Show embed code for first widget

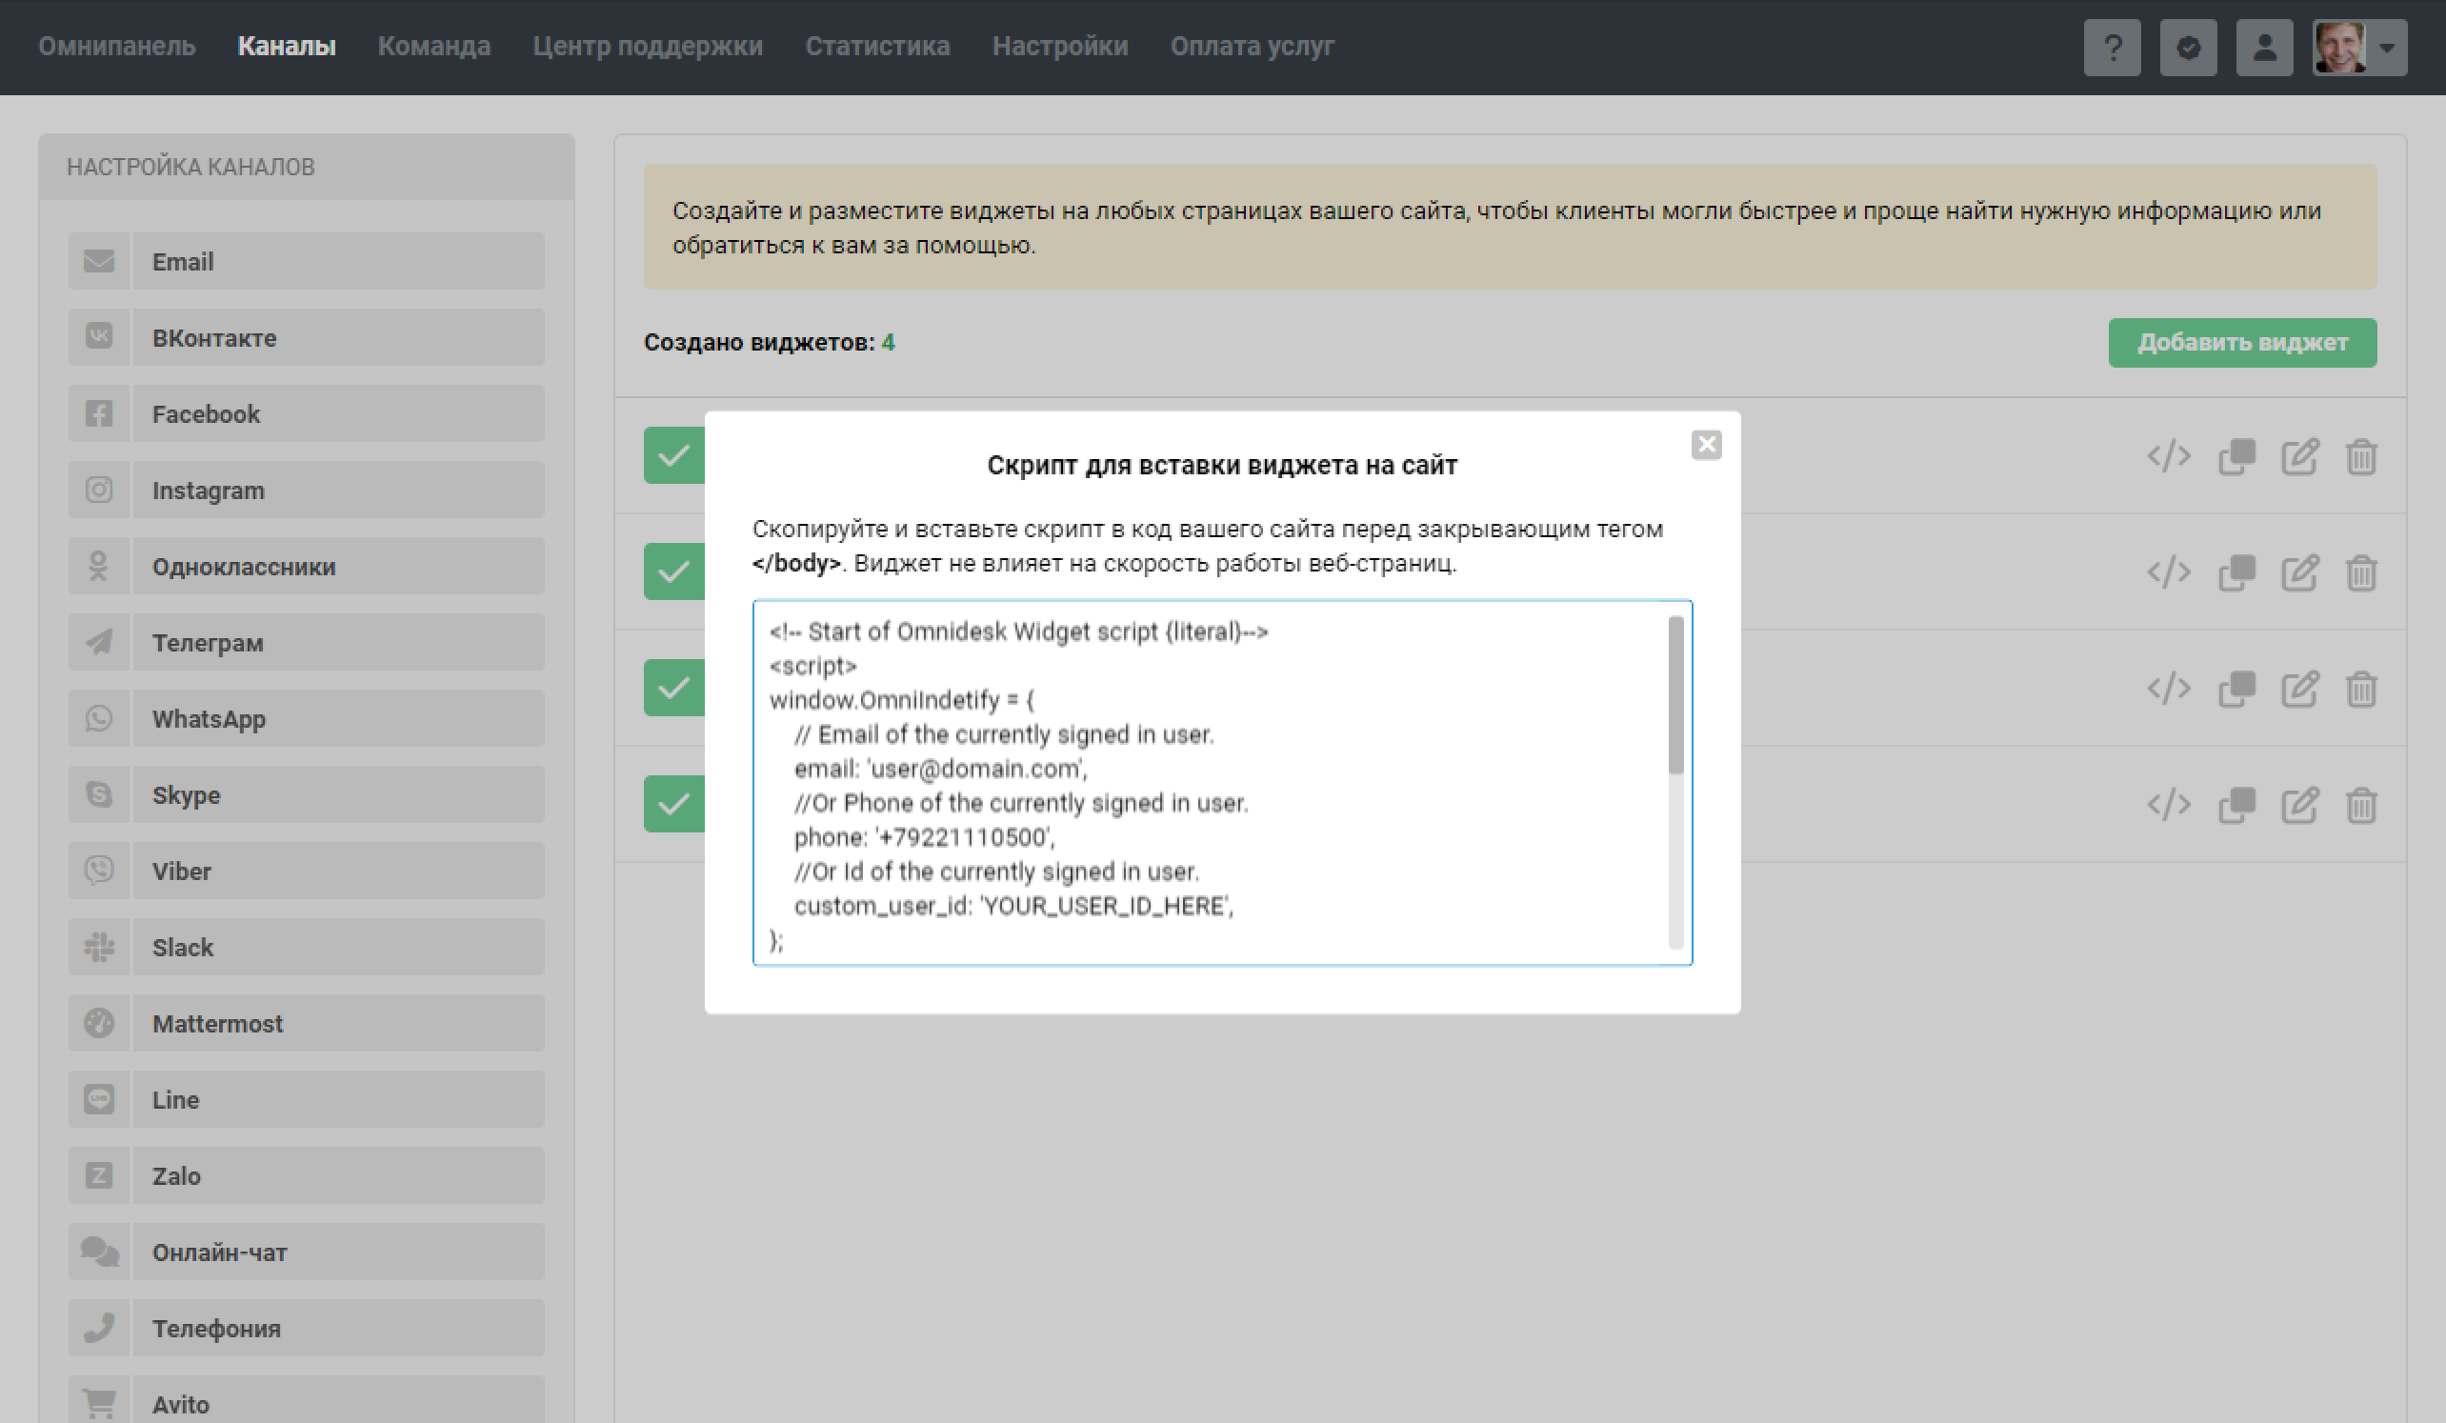click(x=2169, y=455)
